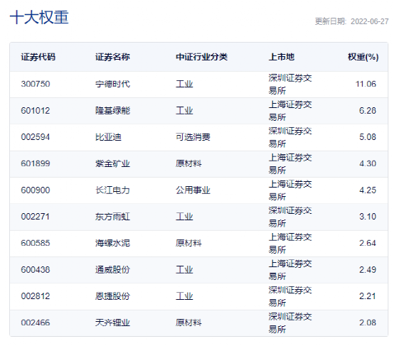This screenshot has height=346, width=394.
Task: Select stock code 300750
Action: [x=36, y=84]
